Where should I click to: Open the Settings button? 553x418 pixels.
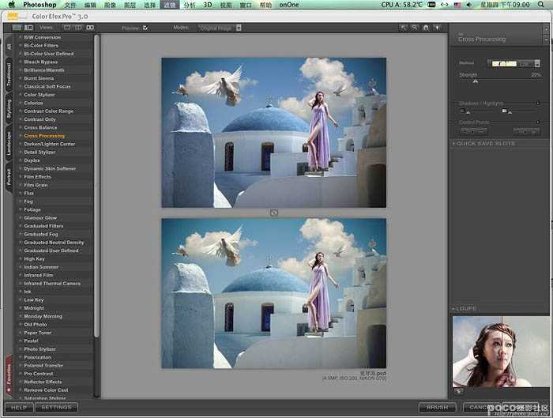[56, 408]
